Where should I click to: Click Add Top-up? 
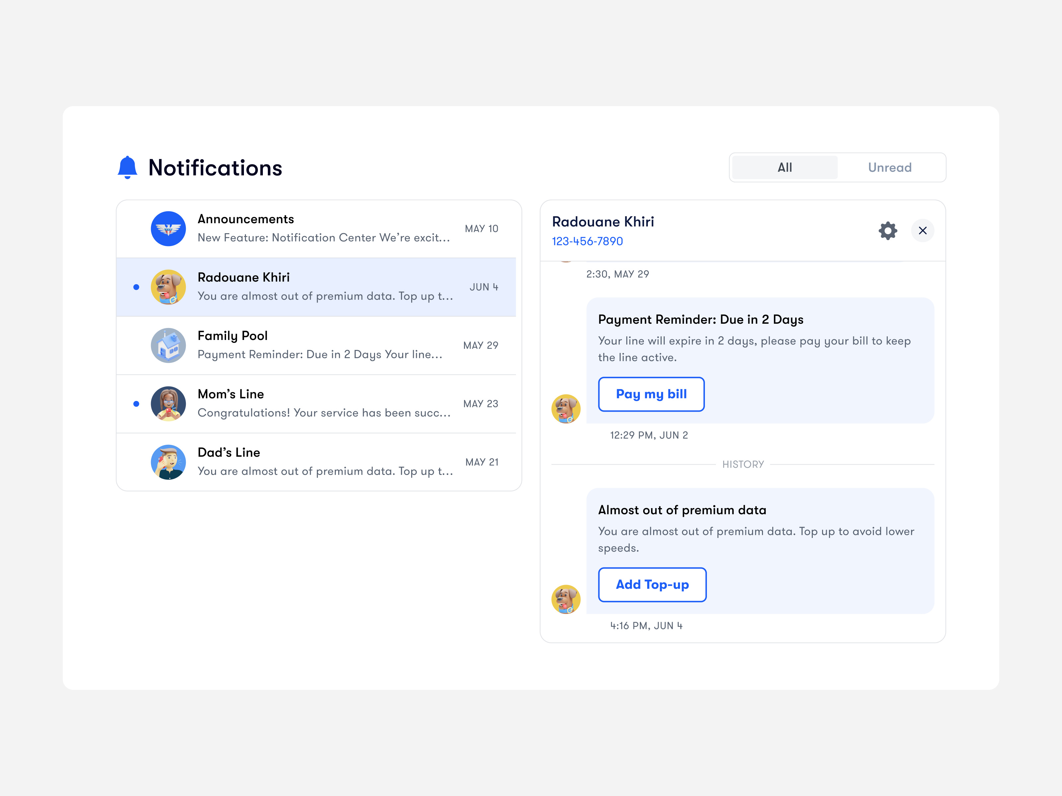pos(652,584)
